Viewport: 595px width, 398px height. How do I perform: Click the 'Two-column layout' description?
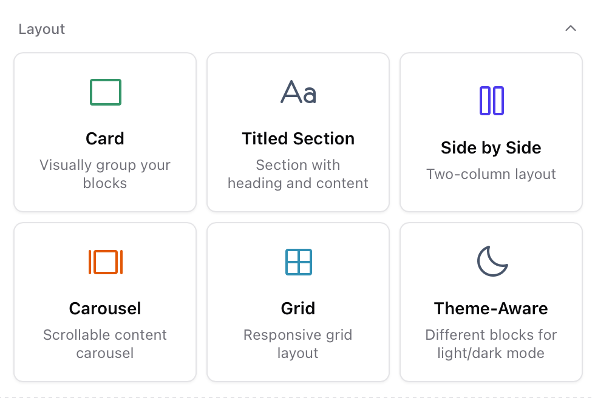[491, 174]
